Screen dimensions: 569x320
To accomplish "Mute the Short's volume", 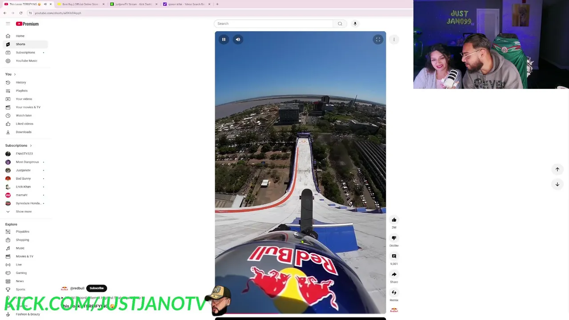I will click(238, 40).
